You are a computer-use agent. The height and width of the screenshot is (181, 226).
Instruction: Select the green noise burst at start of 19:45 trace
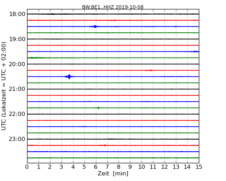tap(35, 58)
